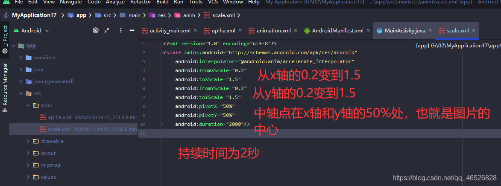Screen dimensions: 501x186
Task: Close the aplha.xml tab
Action: tap(240, 31)
